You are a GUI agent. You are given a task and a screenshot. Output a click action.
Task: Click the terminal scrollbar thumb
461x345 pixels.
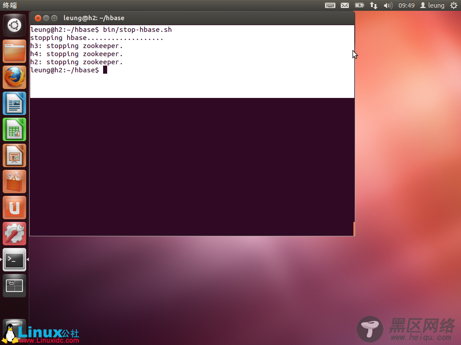pos(354,229)
